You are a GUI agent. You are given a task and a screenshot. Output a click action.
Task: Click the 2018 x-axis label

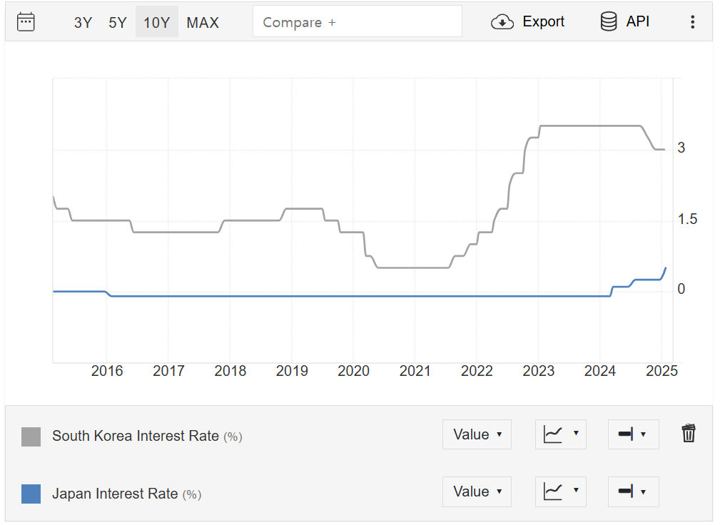(230, 371)
